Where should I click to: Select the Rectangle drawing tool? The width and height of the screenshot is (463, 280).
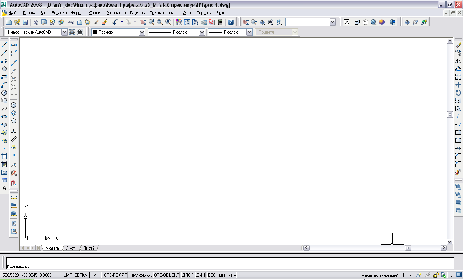point(4,77)
